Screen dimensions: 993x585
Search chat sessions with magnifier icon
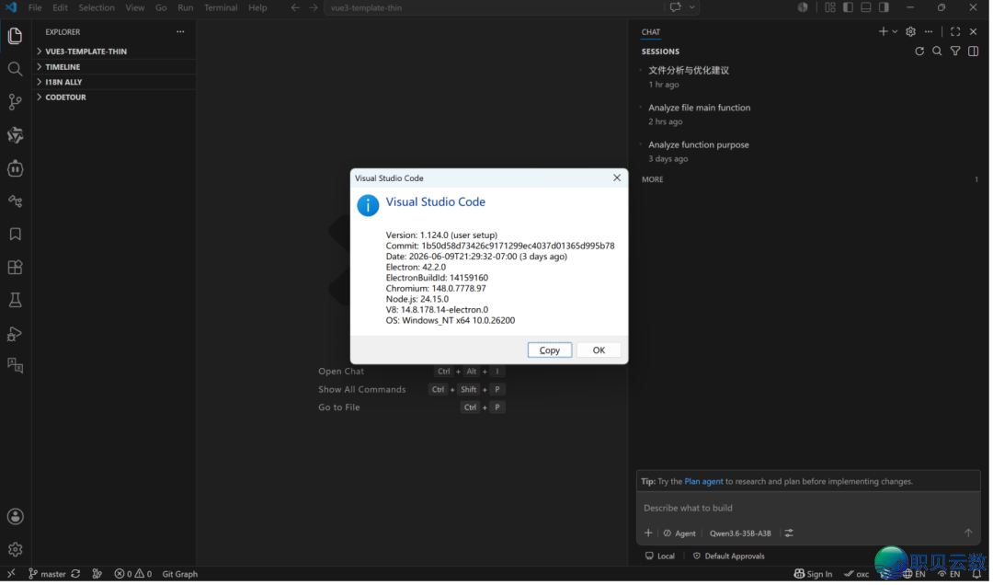coord(939,52)
